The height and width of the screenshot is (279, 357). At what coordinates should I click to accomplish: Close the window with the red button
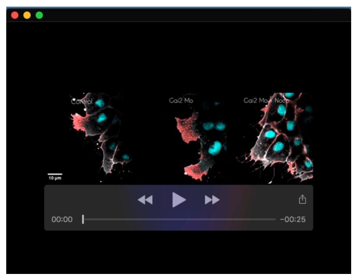coord(15,15)
